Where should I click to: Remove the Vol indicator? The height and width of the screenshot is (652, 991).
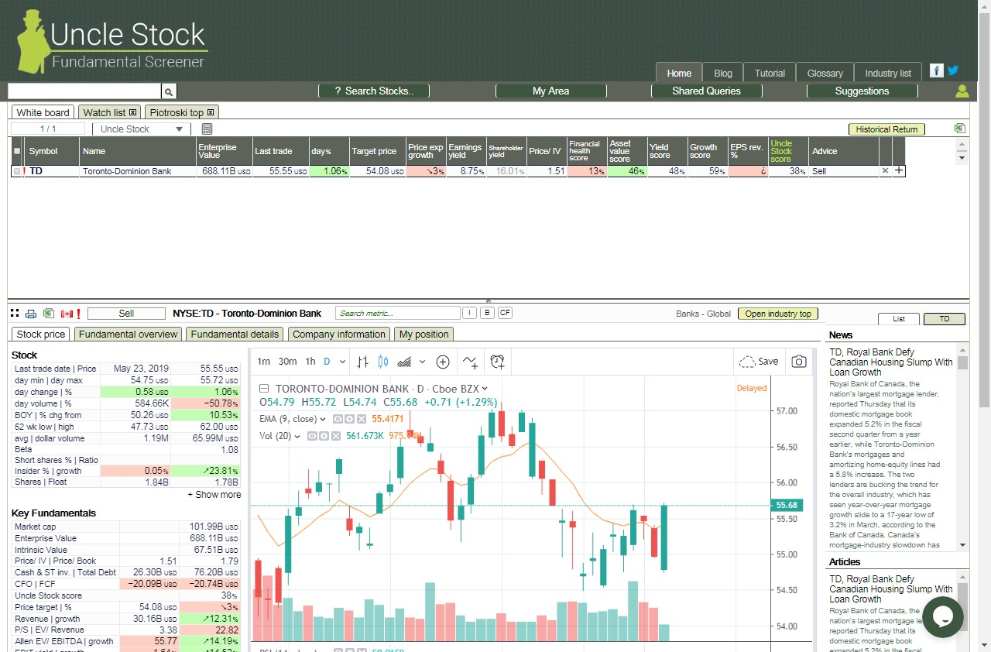point(335,436)
